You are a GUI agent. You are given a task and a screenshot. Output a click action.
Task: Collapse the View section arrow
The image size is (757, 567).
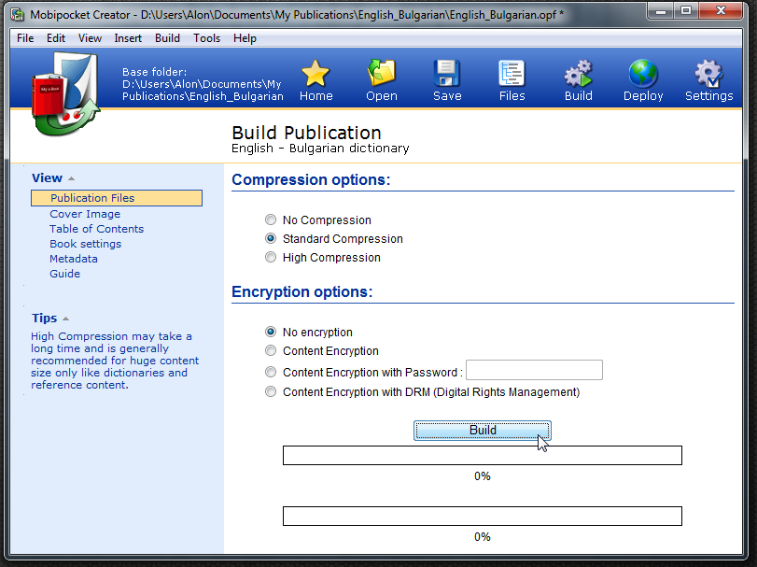(72, 178)
